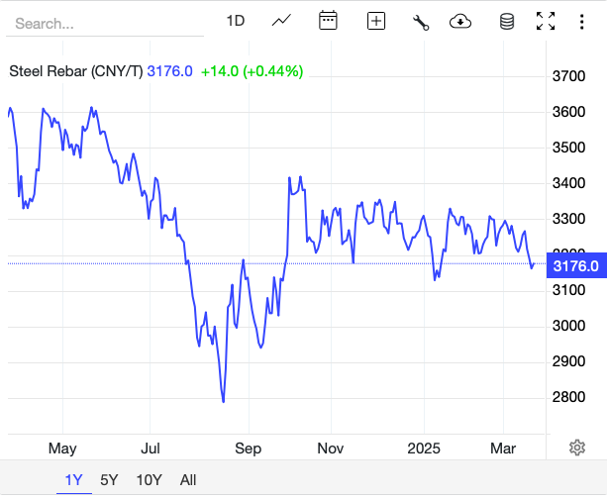The height and width of the screenshot is (499, 607).
Task: Open the 1D interval selector
Action: click(236, 21)
